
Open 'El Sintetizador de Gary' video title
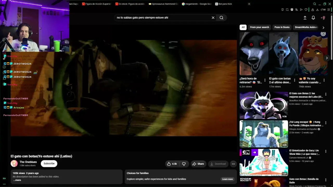(304, 152)
